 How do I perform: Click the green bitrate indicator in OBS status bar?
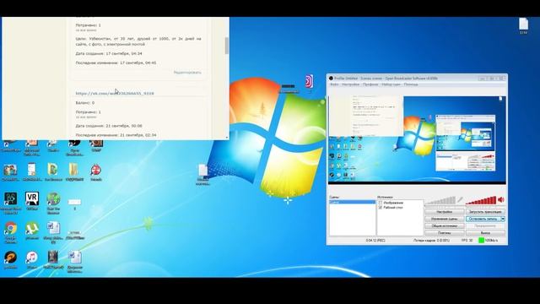coord(482,240)
